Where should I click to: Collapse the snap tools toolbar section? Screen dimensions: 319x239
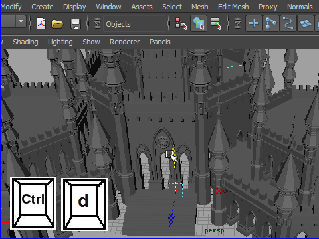pyautogui.click(x=237, y=23)
